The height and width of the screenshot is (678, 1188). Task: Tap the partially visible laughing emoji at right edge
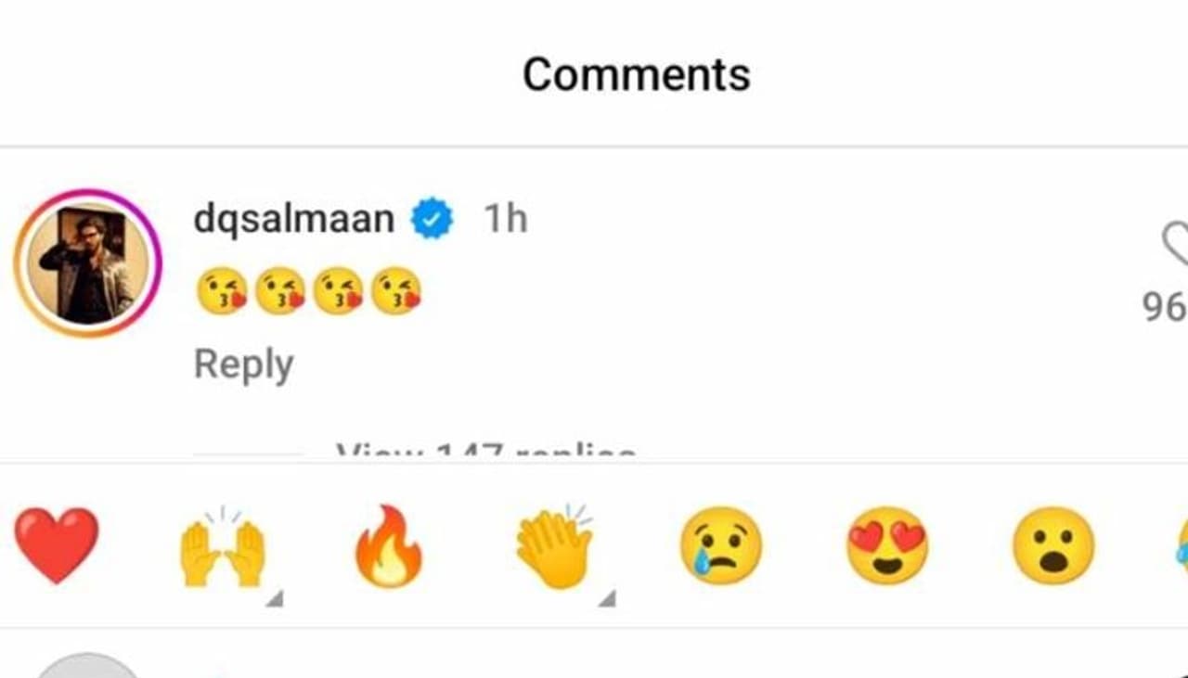tap(1179, 547)
